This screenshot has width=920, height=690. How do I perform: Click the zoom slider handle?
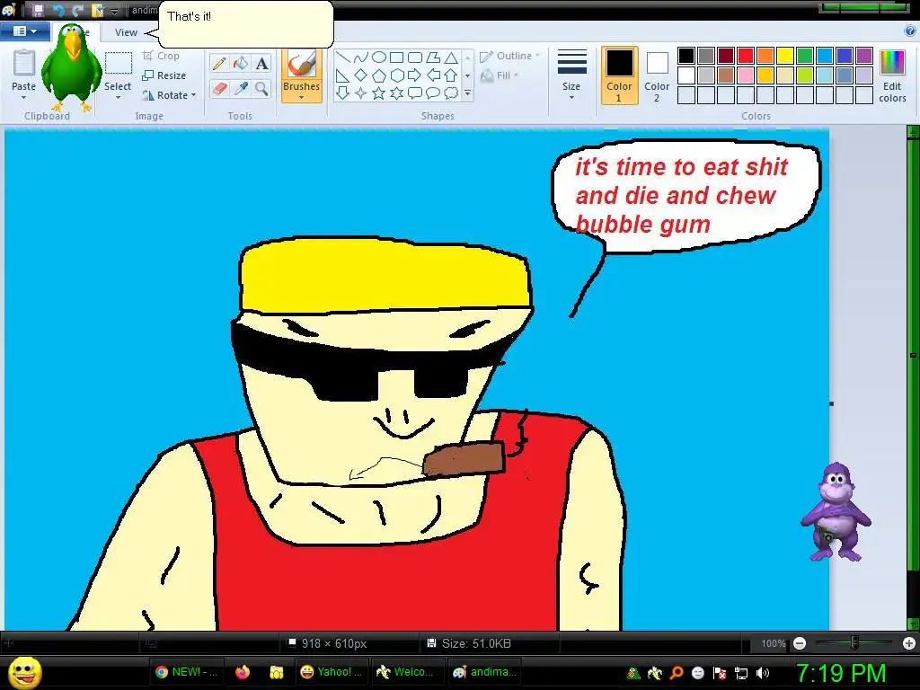pos(855,643)
